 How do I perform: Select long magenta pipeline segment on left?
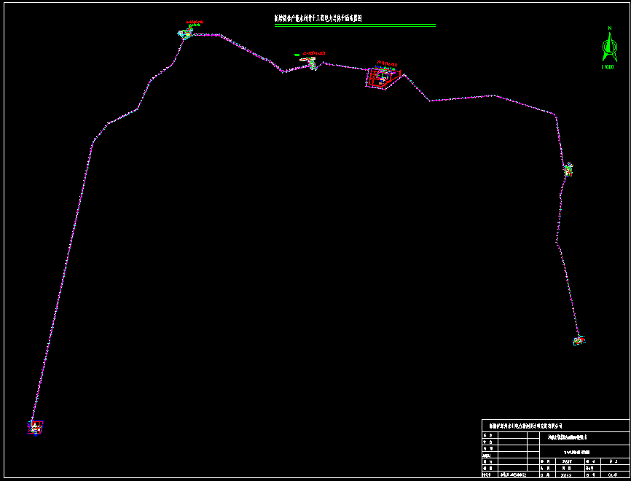(62, 284)
